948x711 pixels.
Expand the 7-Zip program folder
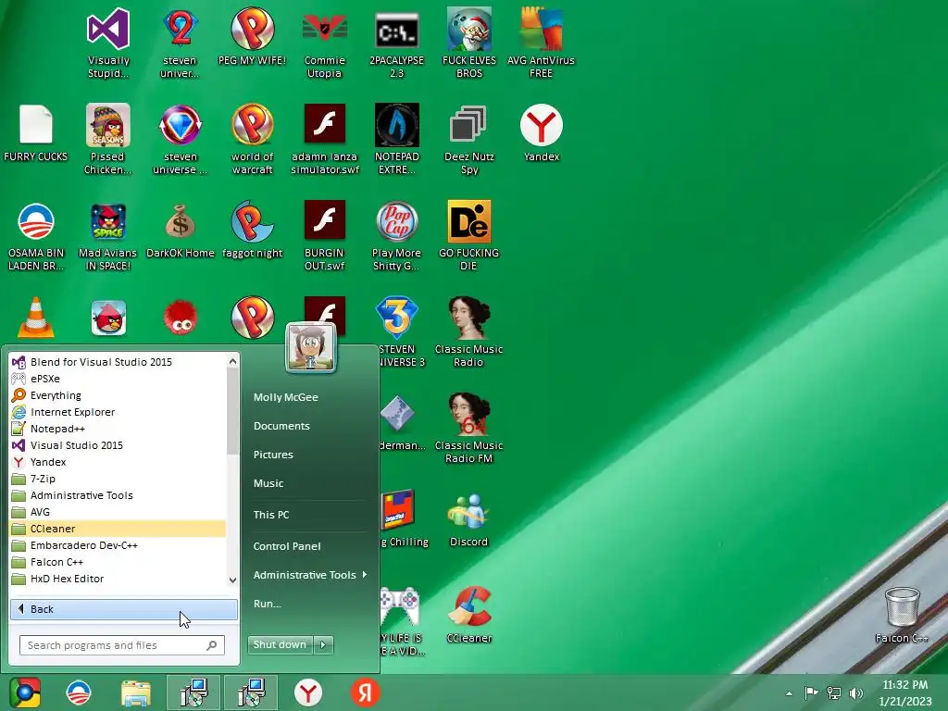coord(118,479)
